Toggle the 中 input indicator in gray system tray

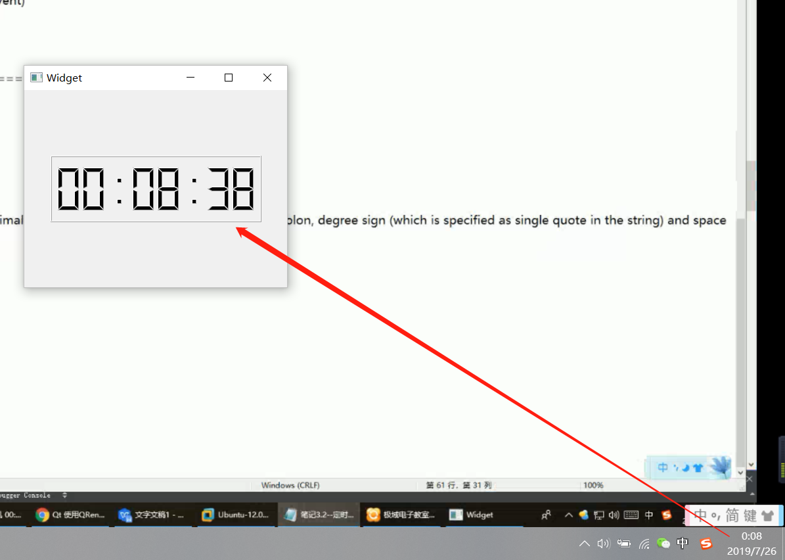(683, 544)
